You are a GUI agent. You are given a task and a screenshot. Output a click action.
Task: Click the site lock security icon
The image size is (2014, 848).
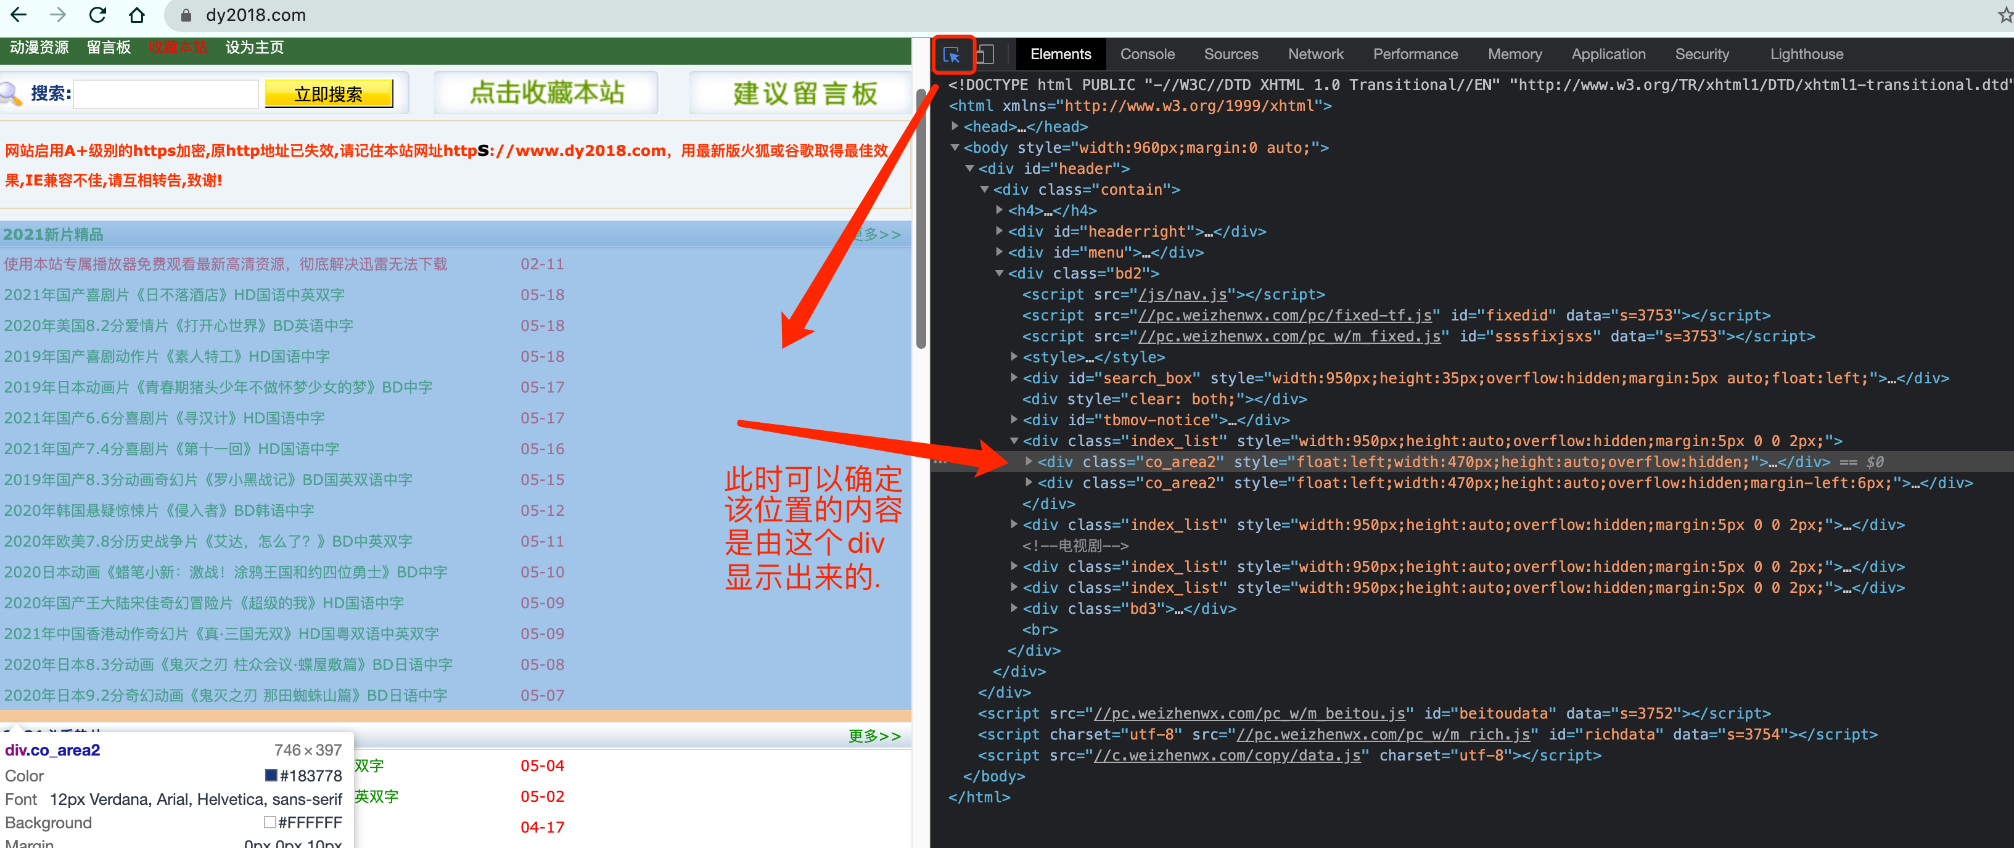(186, 15)
